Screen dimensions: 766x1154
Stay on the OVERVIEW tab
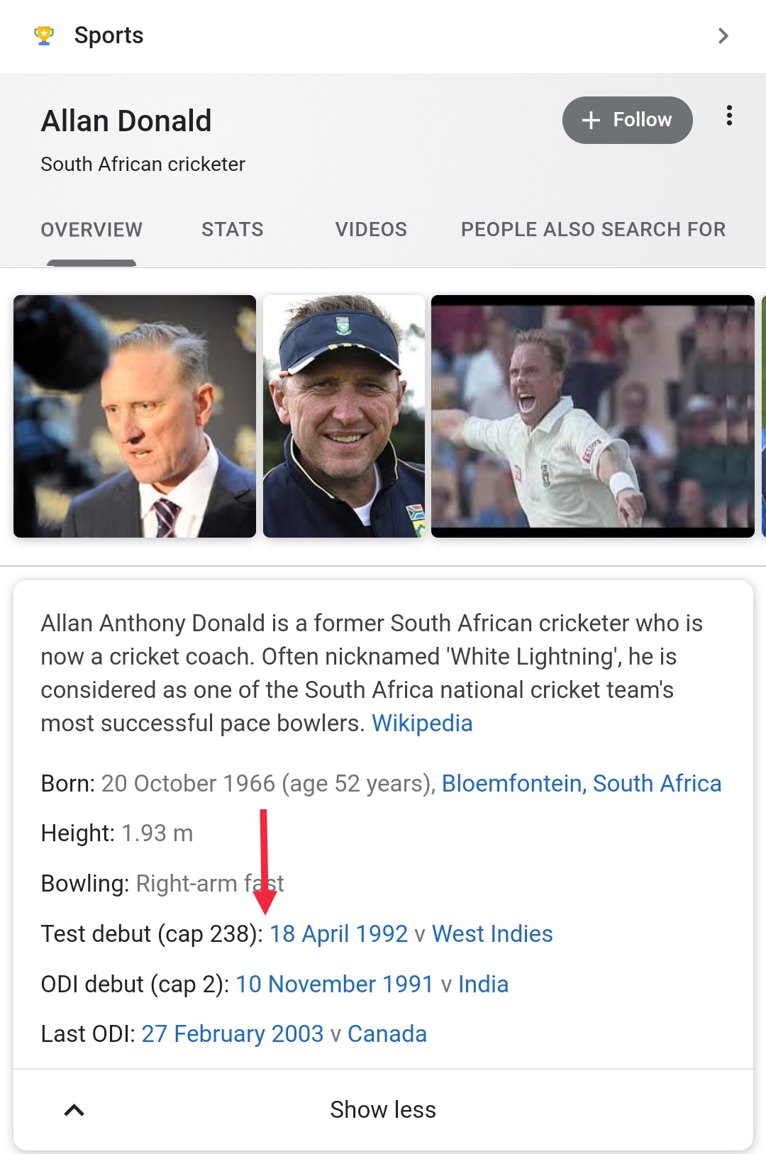91,229
